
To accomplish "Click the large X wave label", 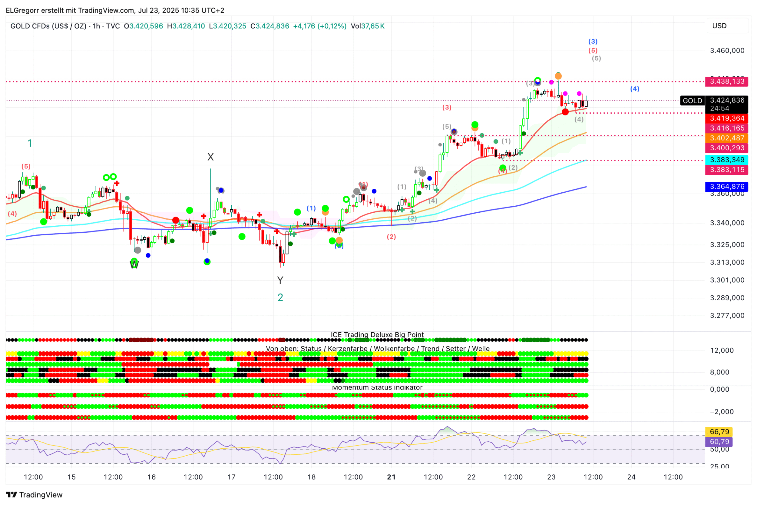I will [210, 157].
